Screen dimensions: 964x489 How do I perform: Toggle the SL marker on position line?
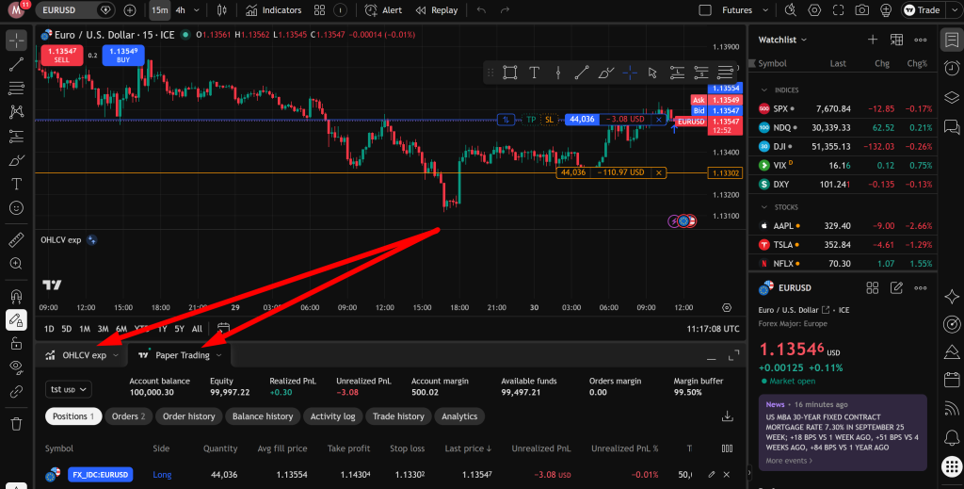tap(549, 120)
